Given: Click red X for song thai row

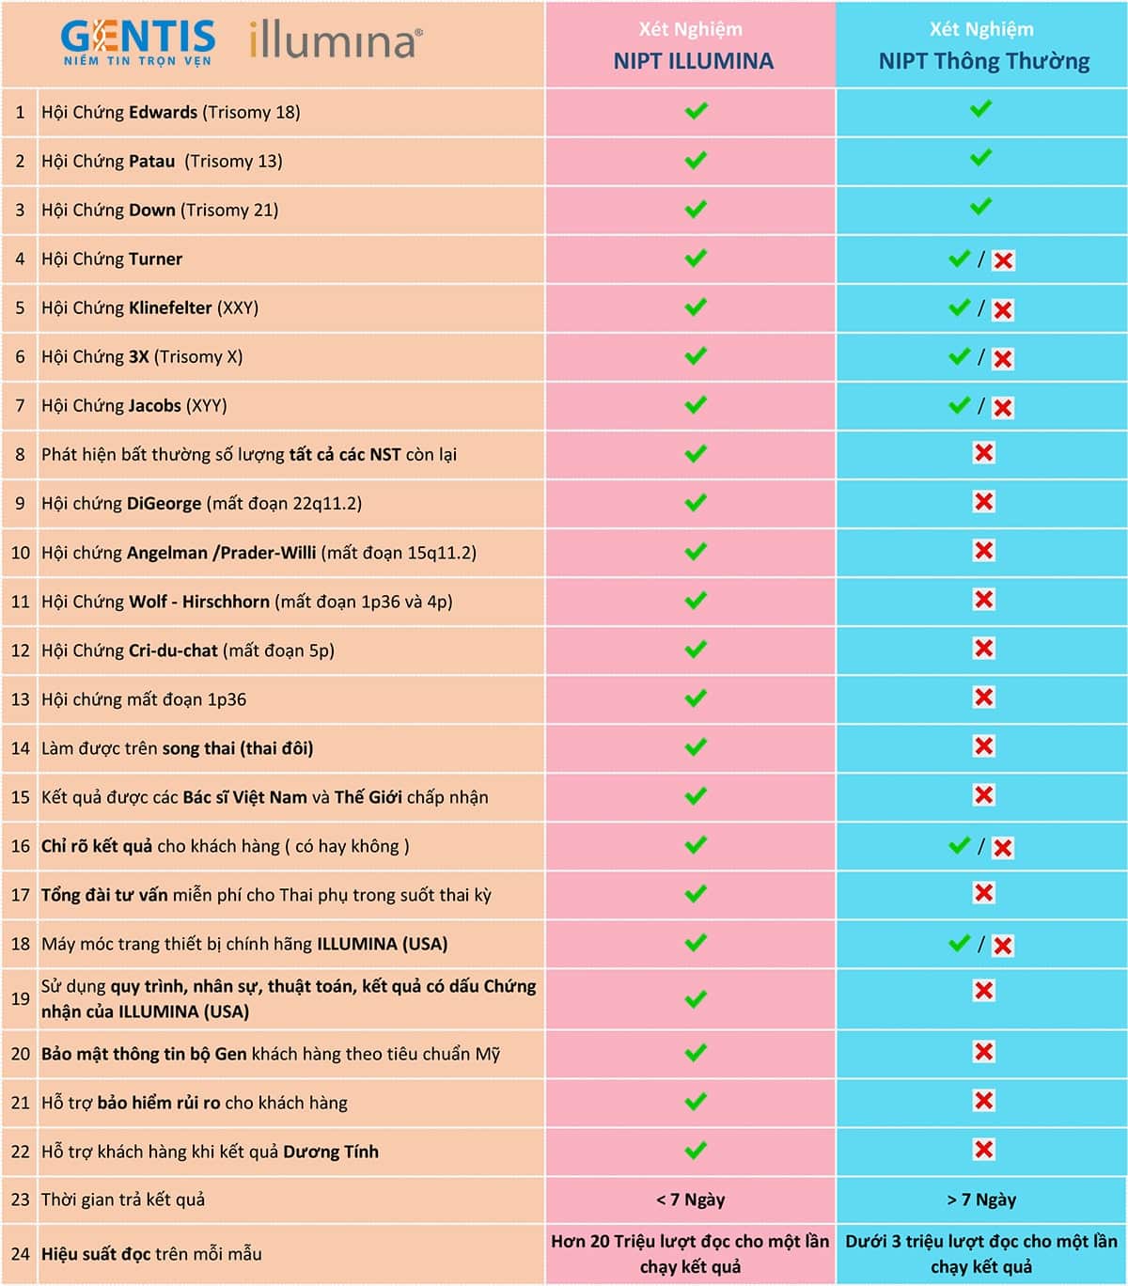Looking at the screenshot, I should [x=983, y=746].
